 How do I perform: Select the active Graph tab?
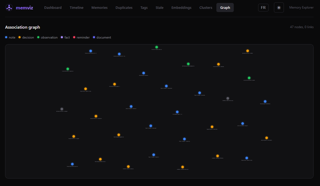tap(225, 7)
